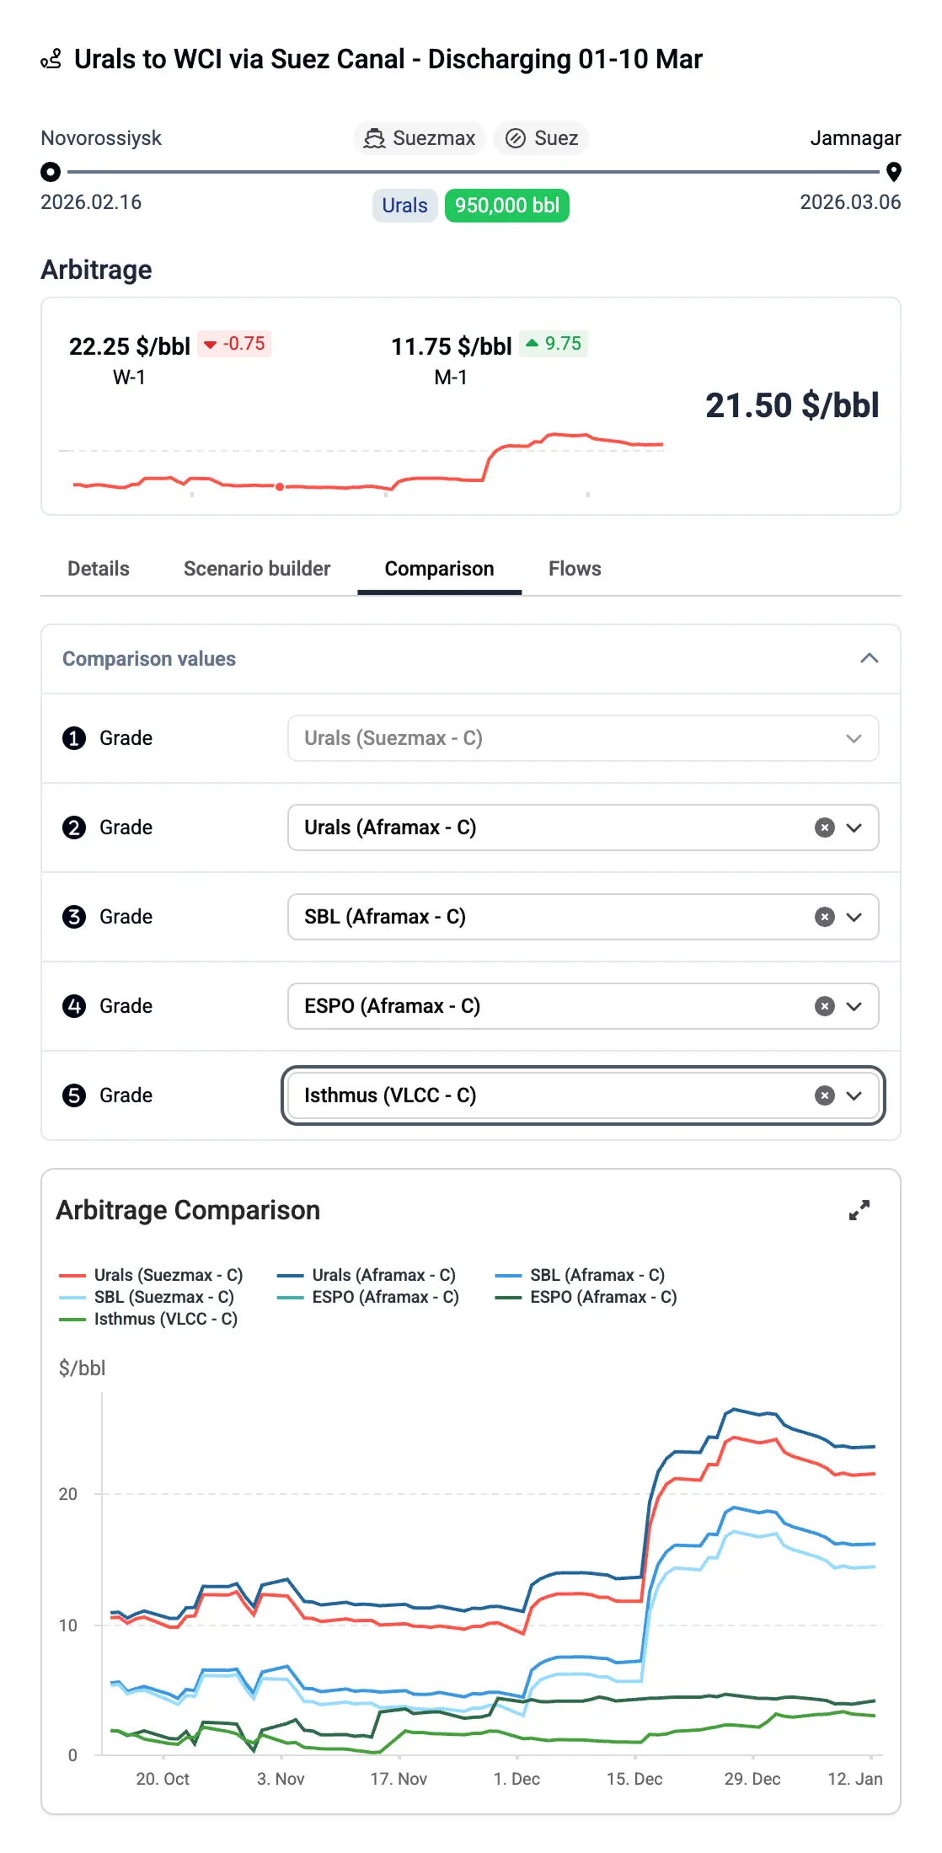
Task: Open the Scenario builder tab
Action: point(257,569)
